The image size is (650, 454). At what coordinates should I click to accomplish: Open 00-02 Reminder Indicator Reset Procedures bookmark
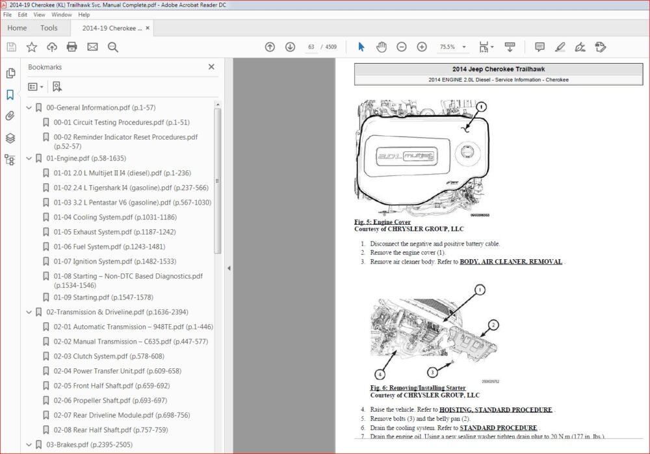click(125, 141)
